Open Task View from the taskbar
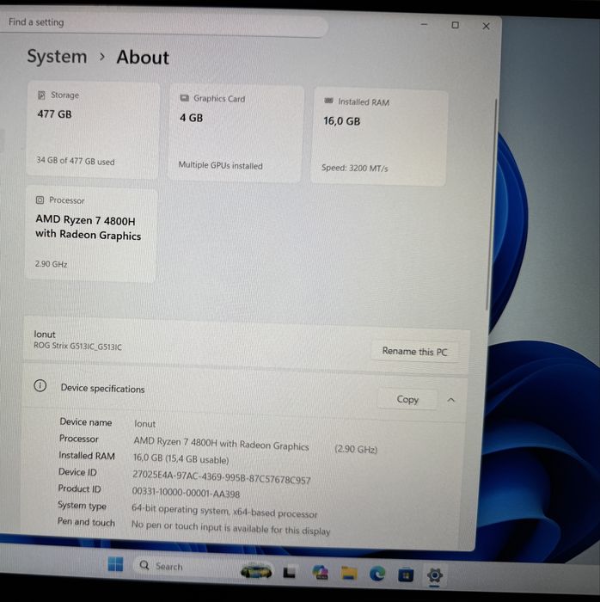Viewport: 600px width, 602px height. (290, 572)
